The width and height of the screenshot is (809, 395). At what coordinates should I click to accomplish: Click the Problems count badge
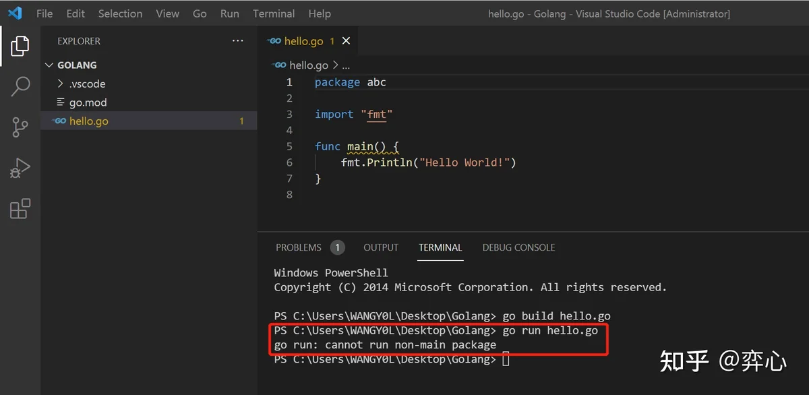pos(338,247)
